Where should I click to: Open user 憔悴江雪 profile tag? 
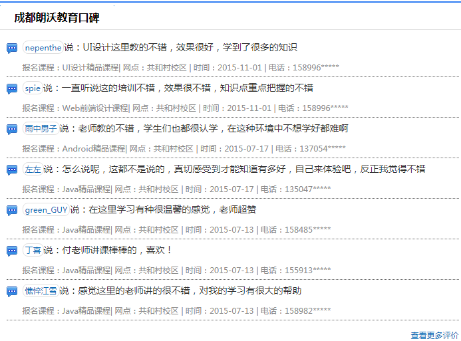[x=41, y=290]
